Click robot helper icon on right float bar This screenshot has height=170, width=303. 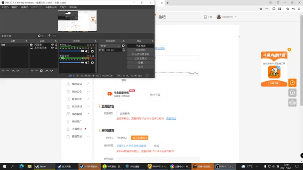pos(292,103)
